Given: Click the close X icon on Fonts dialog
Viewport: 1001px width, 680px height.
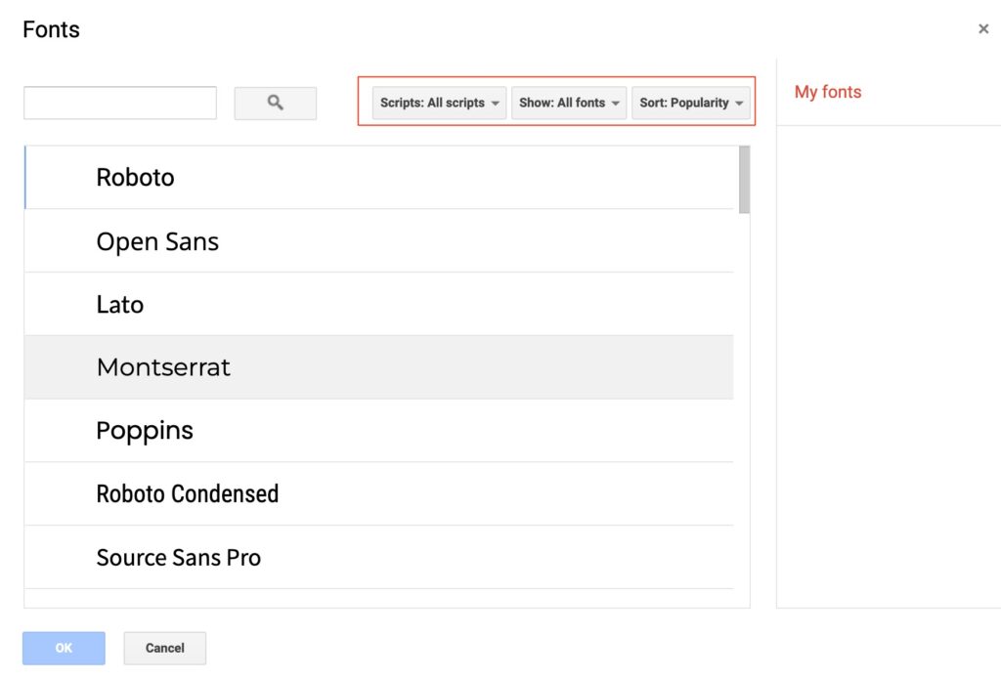Looking at the screenshot, I should 984,28.
